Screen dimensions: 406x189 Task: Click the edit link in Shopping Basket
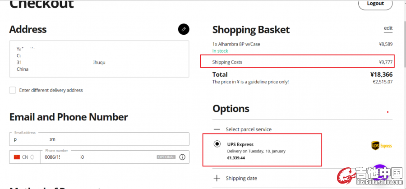[388, 28]
